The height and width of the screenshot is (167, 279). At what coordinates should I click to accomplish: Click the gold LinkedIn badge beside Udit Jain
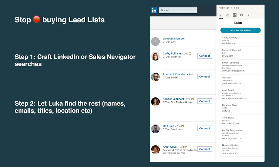coord(183,126)
